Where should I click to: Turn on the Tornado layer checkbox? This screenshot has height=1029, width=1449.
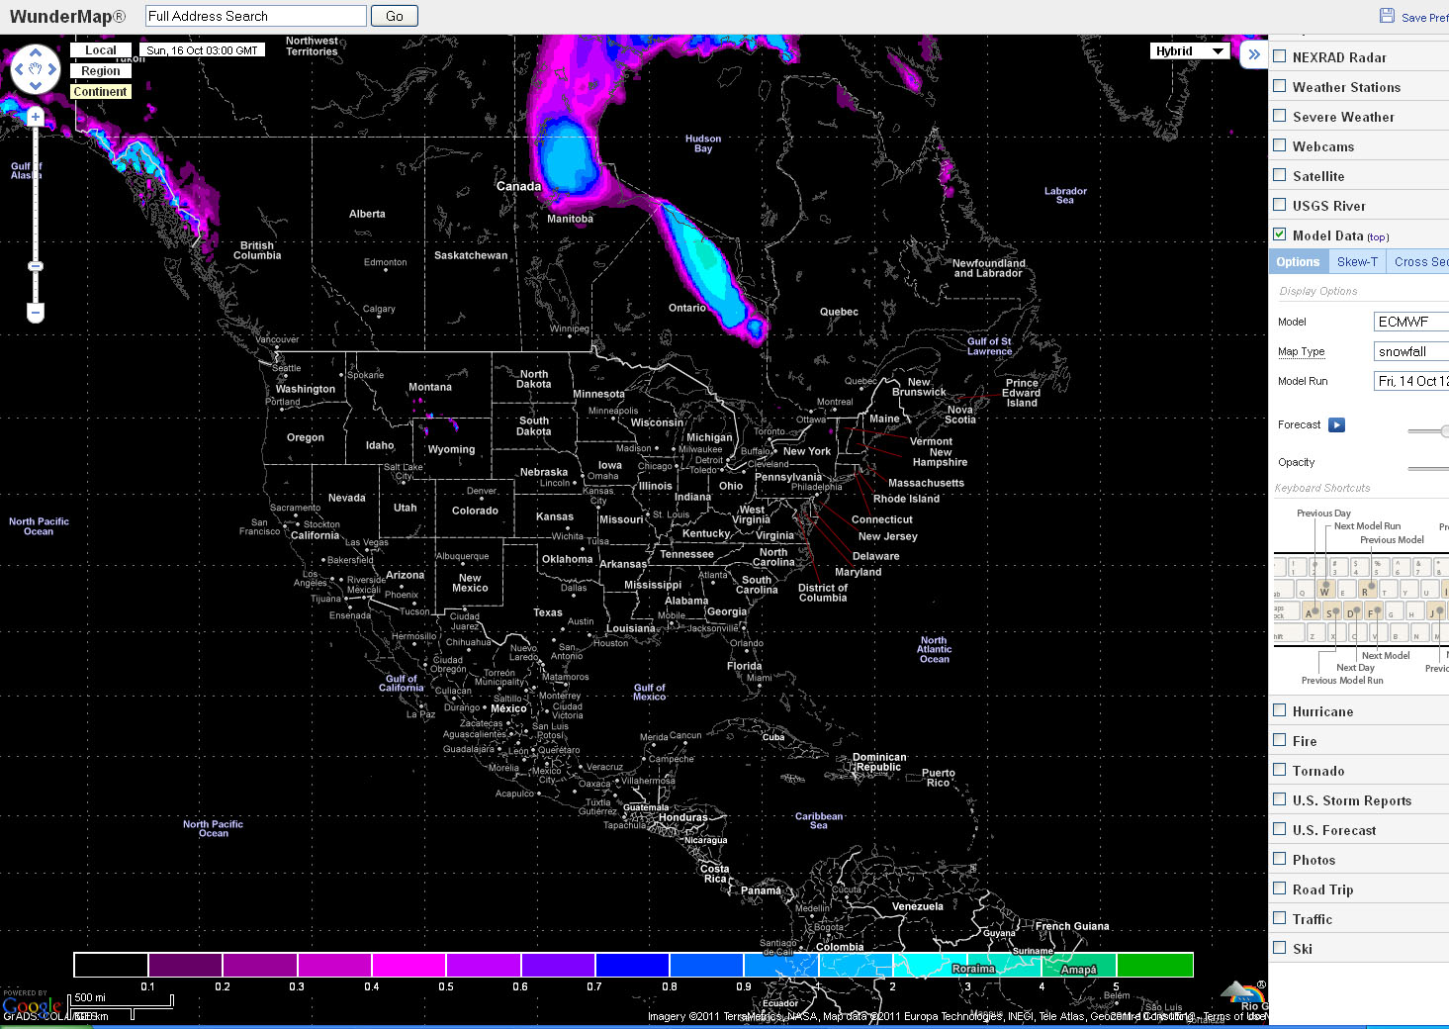coord(1280,770)
